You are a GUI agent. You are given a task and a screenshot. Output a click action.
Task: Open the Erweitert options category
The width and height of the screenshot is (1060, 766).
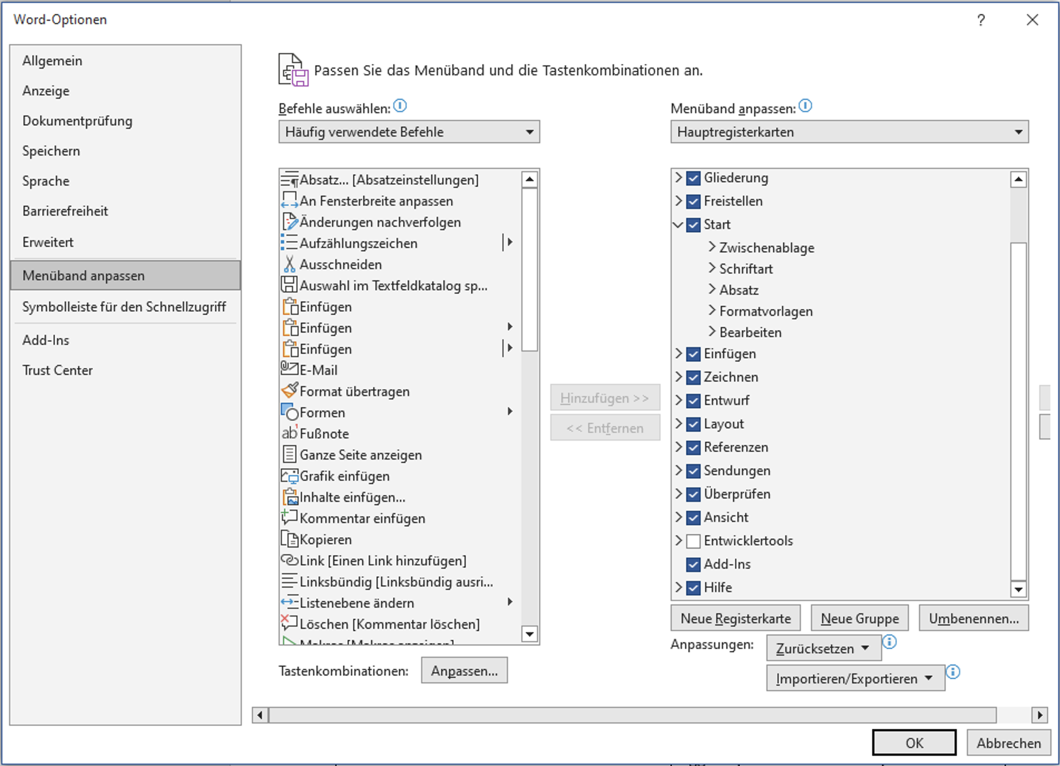pos(48,242)
